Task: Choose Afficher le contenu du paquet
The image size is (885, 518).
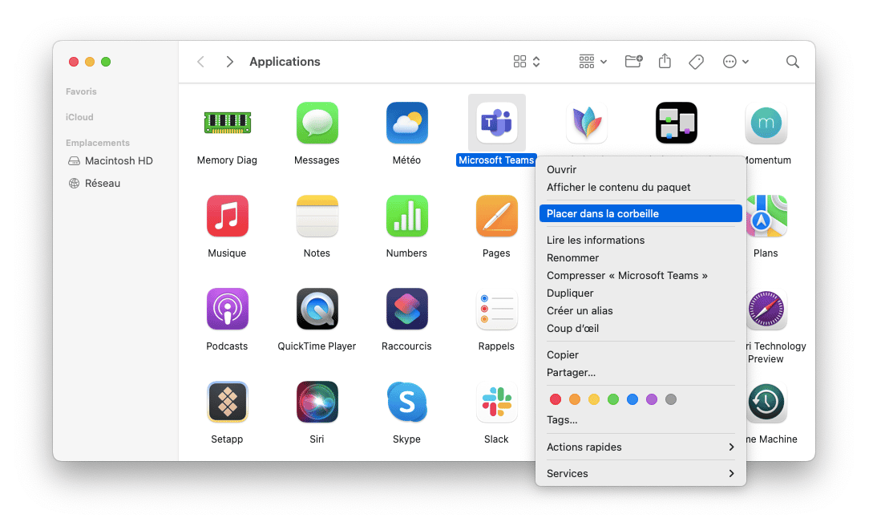Action: pyautogui.click(x=641, y=188)
